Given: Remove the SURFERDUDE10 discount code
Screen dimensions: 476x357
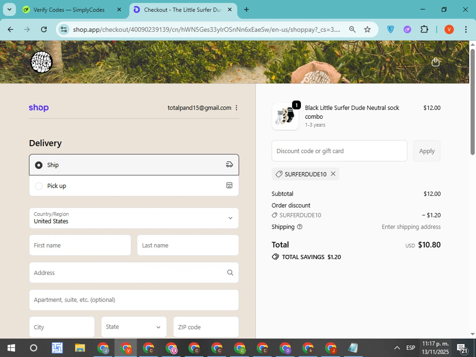Looking at the screenshot, I should point(333,174).
